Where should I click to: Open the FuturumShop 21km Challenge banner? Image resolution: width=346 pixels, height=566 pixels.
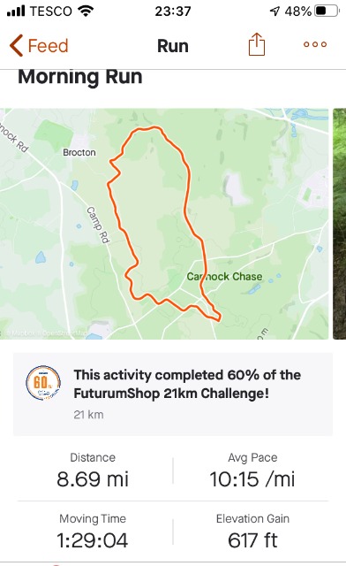pyautogui.click(x=173, y=394)
